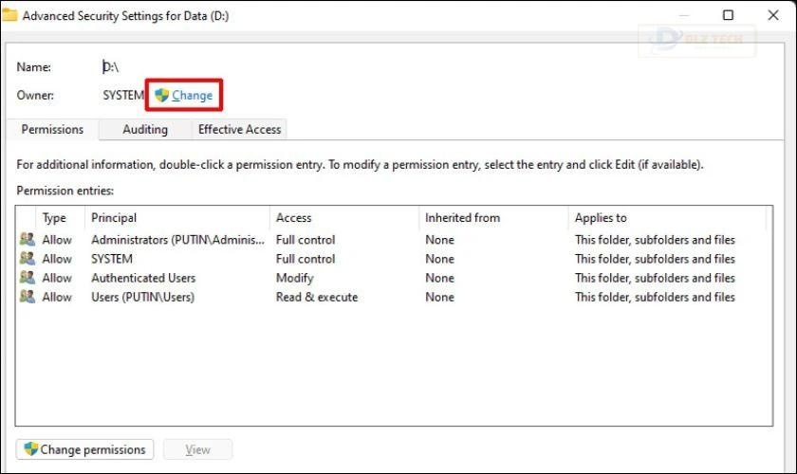The image size is (797, 474).
Task: Click the user group icon for Users (PUTIN\Users)
Action: [27, 297]
